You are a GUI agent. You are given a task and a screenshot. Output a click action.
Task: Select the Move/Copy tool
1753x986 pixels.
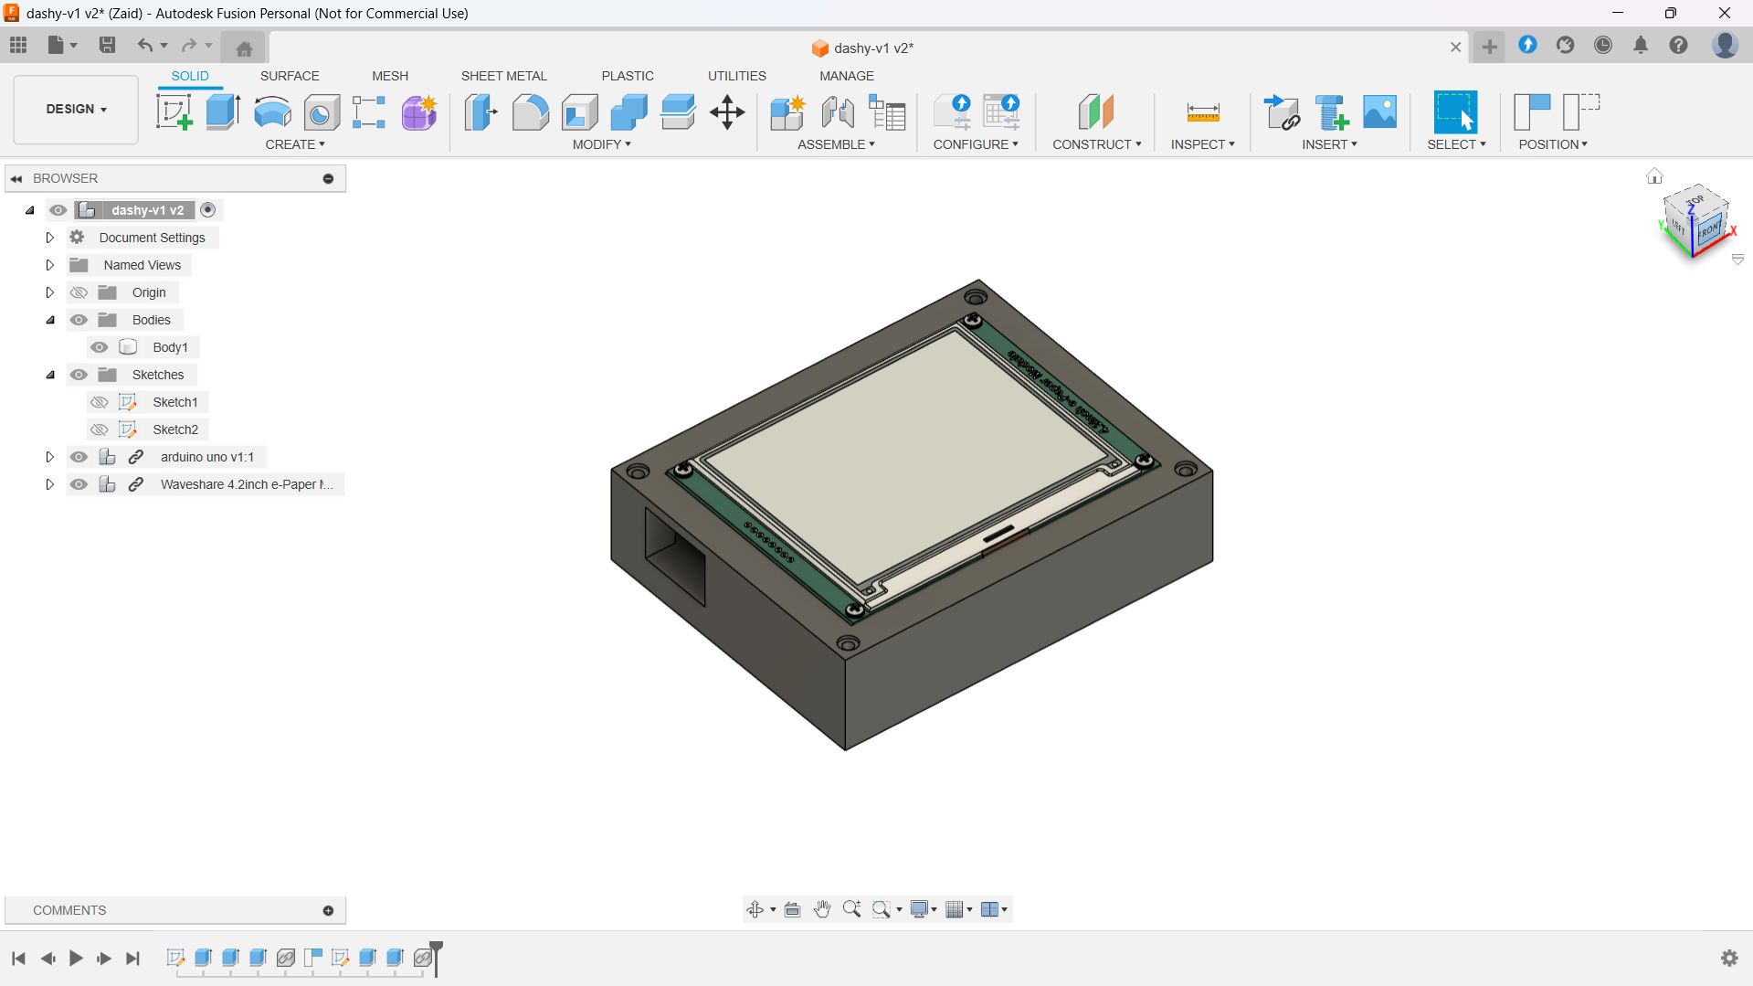point(727,112)
